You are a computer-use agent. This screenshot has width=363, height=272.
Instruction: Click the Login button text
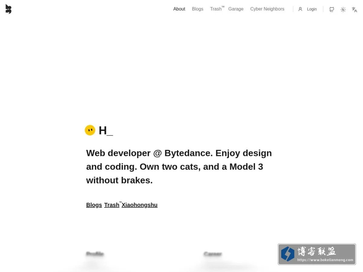pos(312,9)
